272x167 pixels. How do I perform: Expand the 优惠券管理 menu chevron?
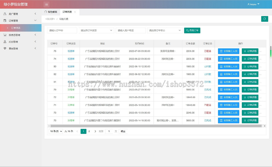click(35, 35)
